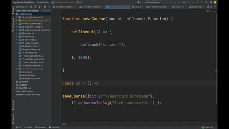Screen dimensions: 229x129
Task: Select index.html in project tree
Action: [x=26, y=72]
